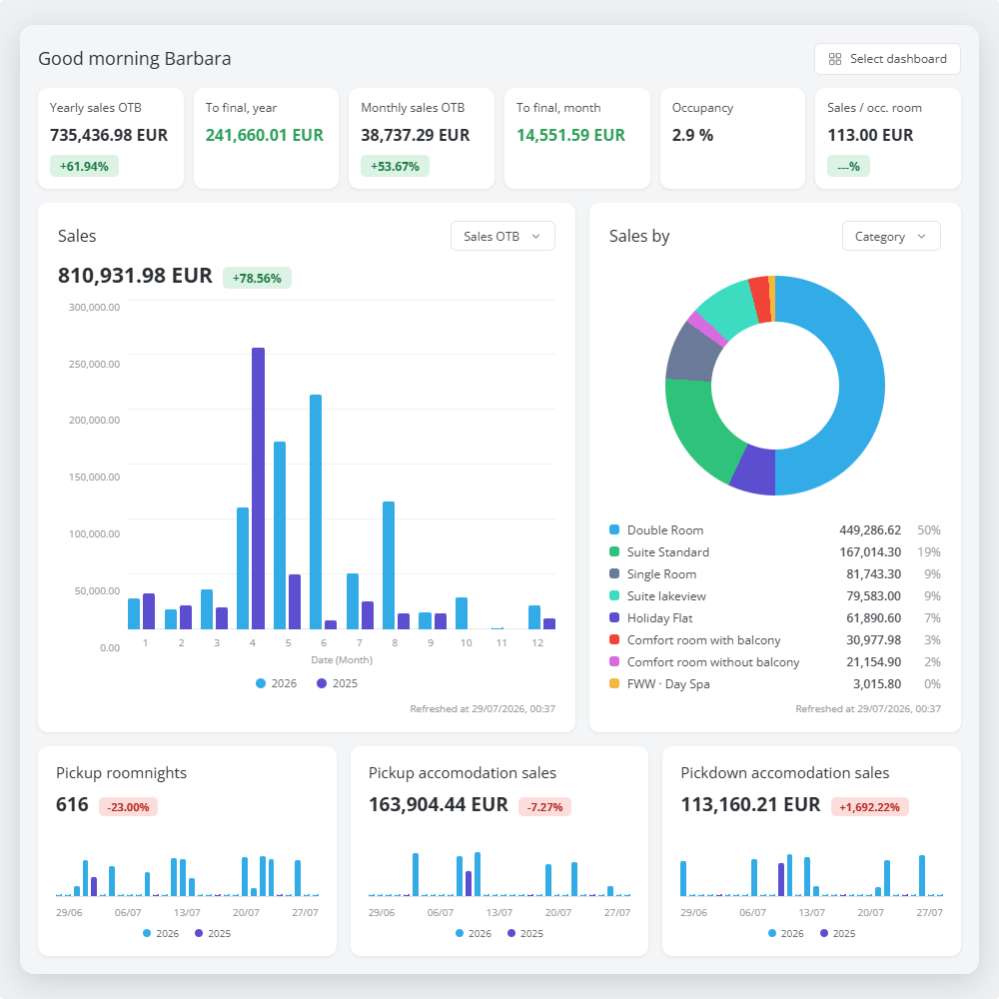The width and height of the screenshot is (999, 999).
Task: Open the Occupancy card
Action: [732, 138]
